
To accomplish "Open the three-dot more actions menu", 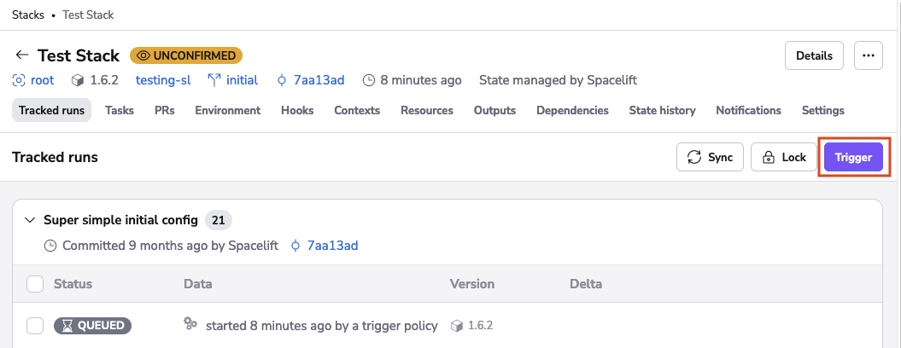I will click(x=869, y=55).
